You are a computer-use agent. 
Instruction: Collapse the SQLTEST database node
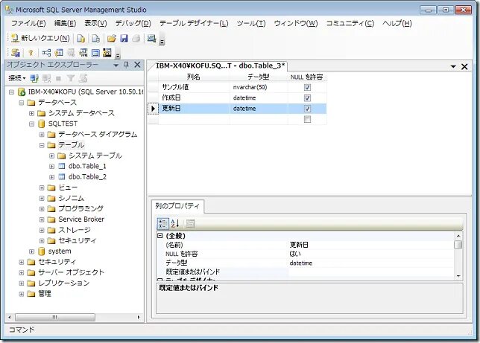click(x=31, y=124)
